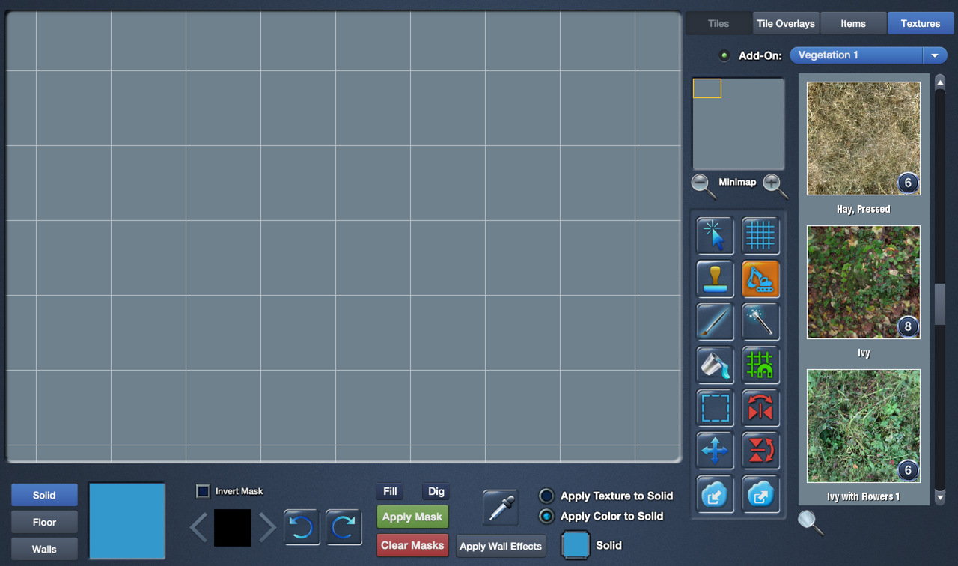Viewport: 958px width, 566px height.
Task: Choose the magic wand tool
Action: pos(760,322)
